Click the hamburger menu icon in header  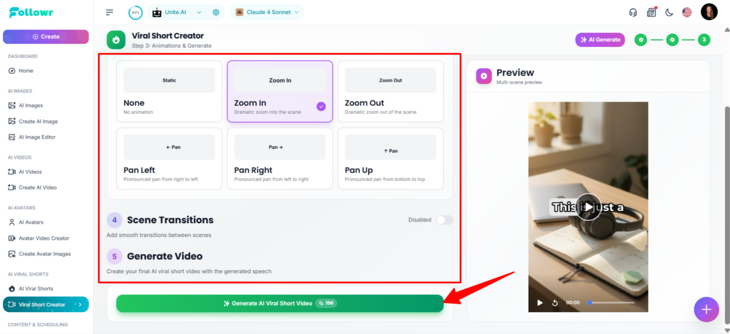click(x=109, y=12)
